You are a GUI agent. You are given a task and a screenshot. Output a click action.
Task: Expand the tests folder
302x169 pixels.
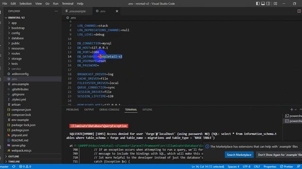(15, 64)
